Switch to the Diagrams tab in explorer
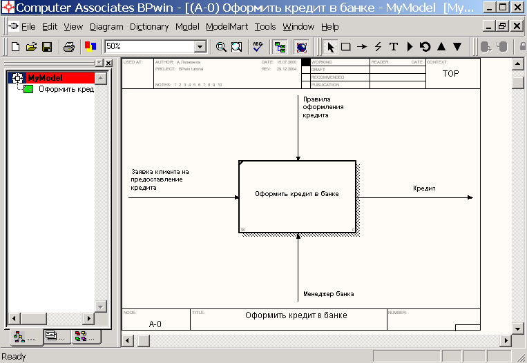Screen dimensions: 527x363 pyautogui.click(x=57, y=336)
